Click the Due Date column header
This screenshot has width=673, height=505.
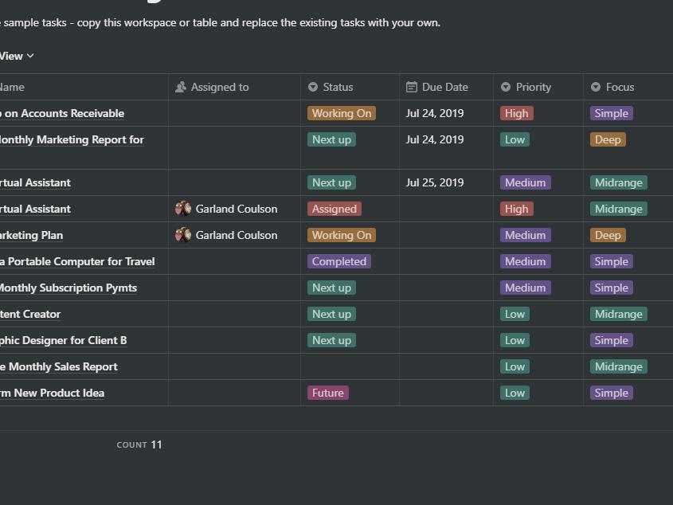(444, 87)
